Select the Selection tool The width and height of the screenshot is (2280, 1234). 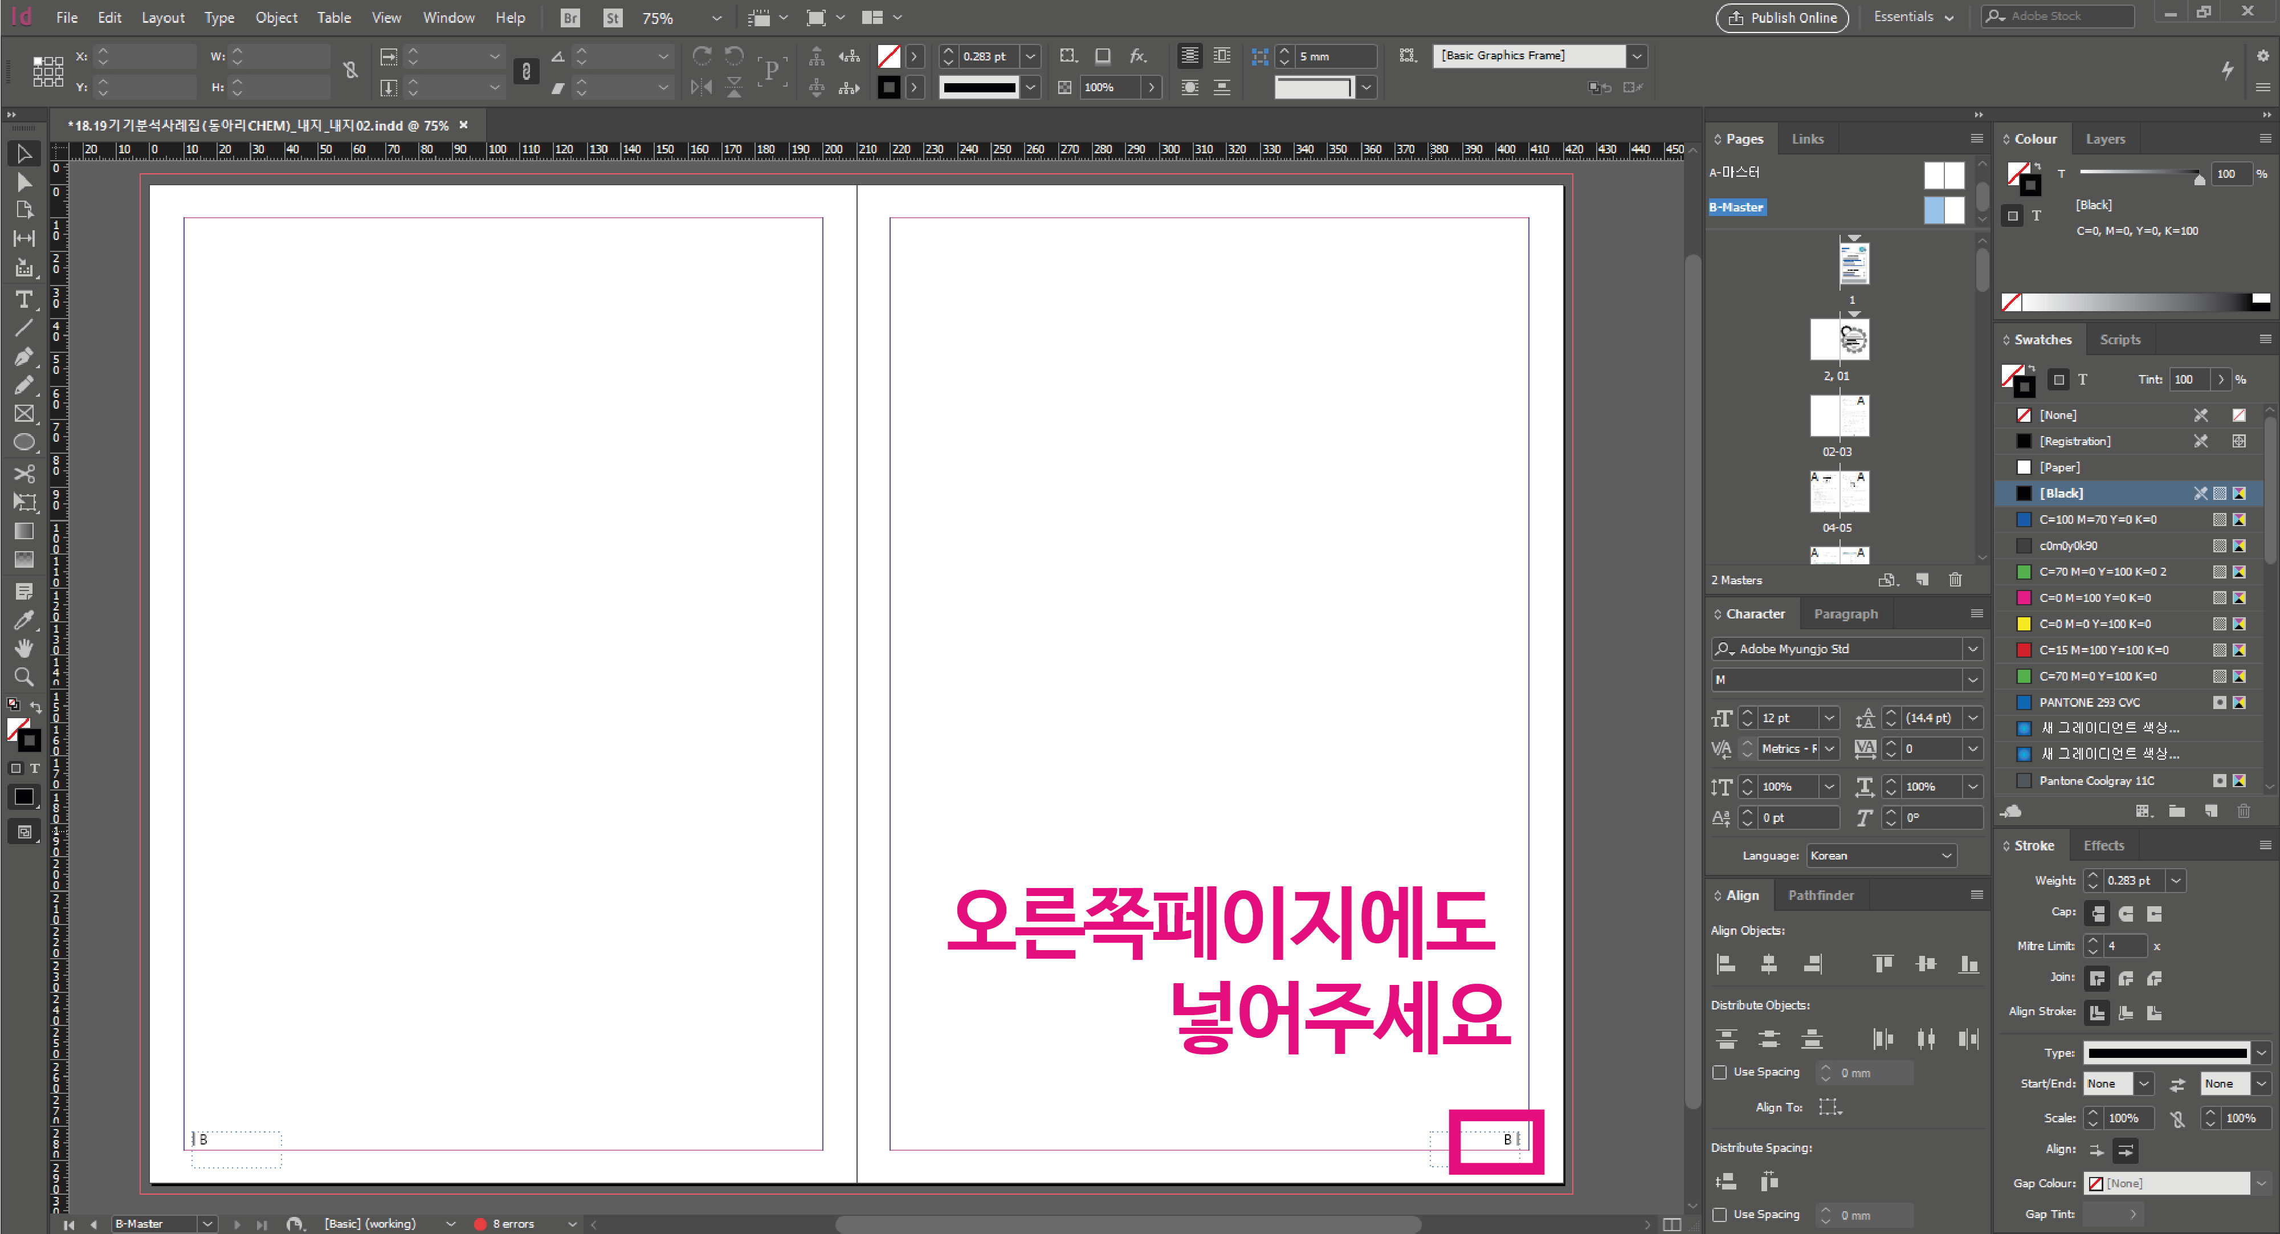tap(24, 153)
